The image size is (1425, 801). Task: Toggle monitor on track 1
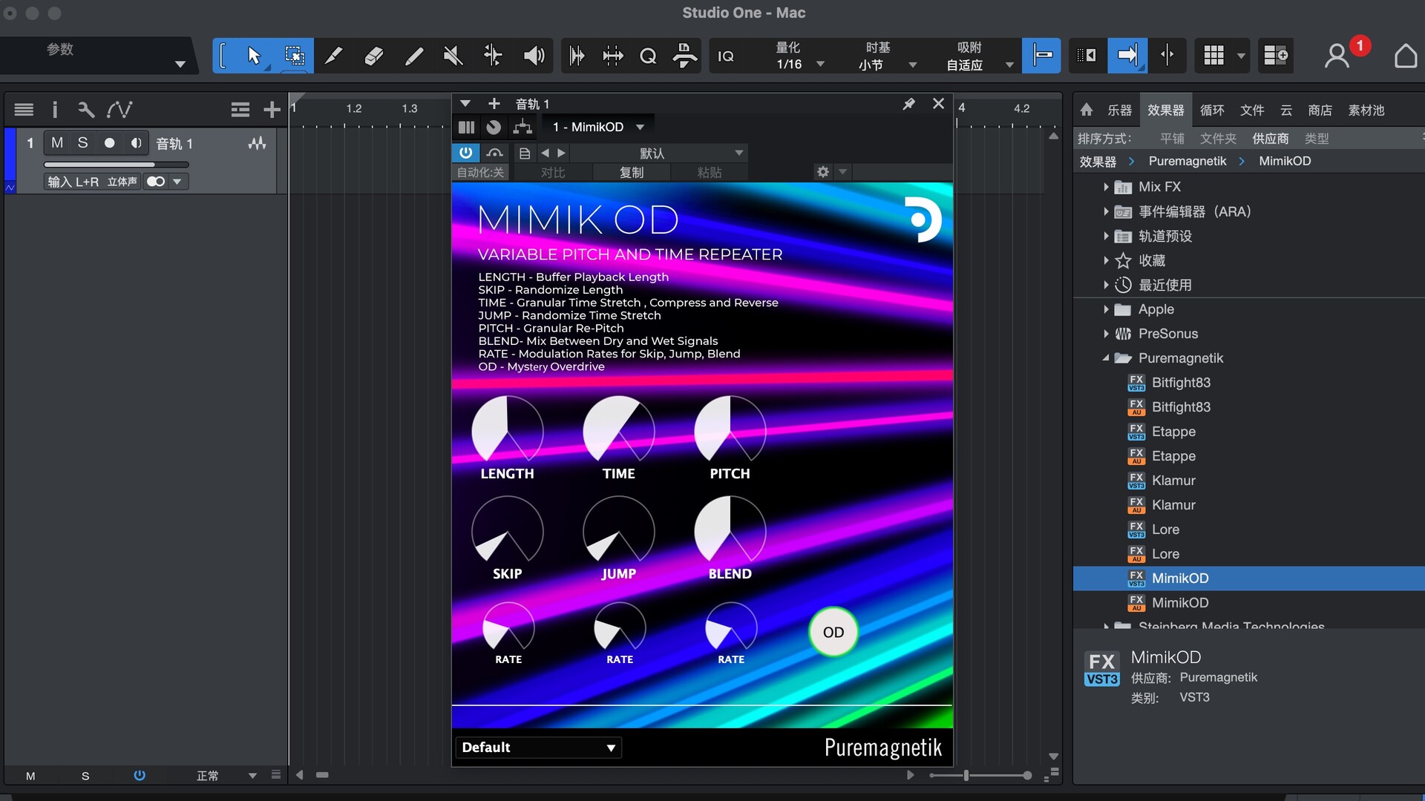coord(136,143)
